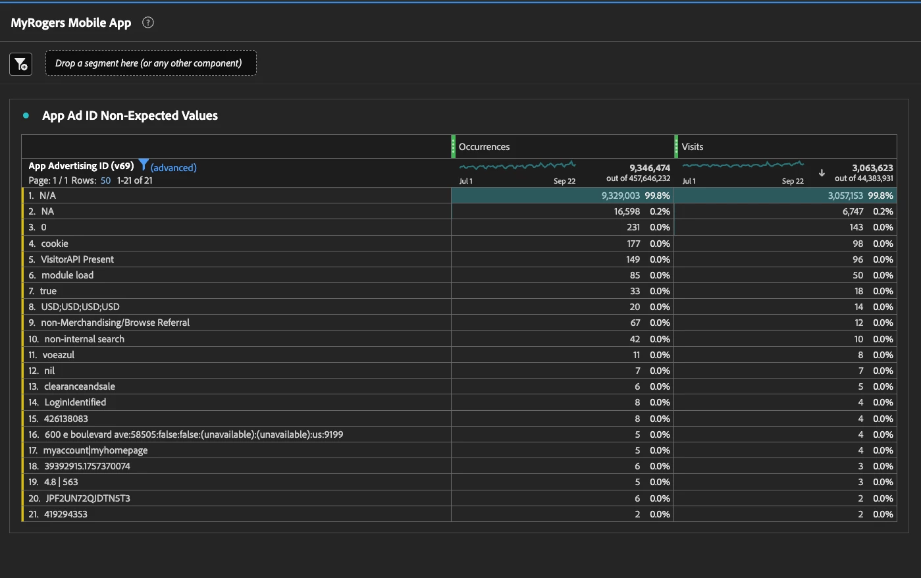Click the App Advertising ID (v69) dimension label
This screenshot has width=921, height=578.
81,166
